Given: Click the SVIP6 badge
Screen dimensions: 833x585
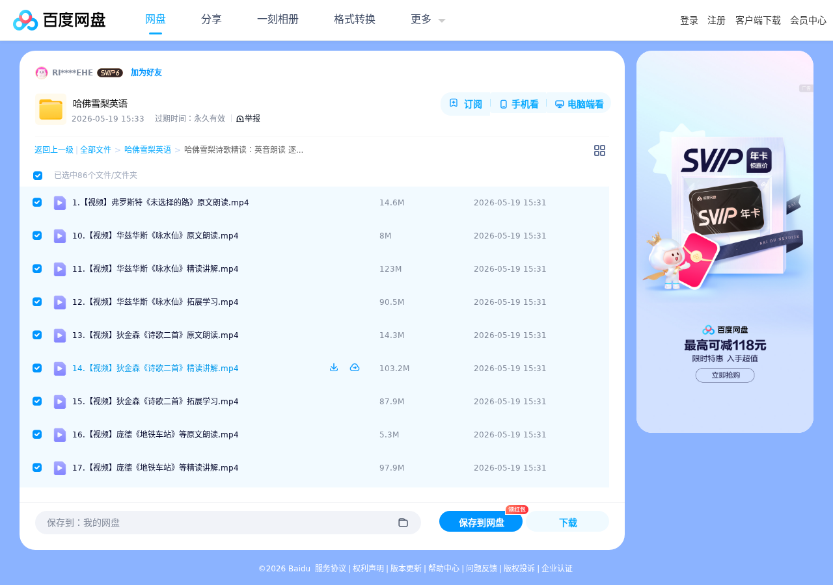Looking at the screenshot, I should point(110,73).
